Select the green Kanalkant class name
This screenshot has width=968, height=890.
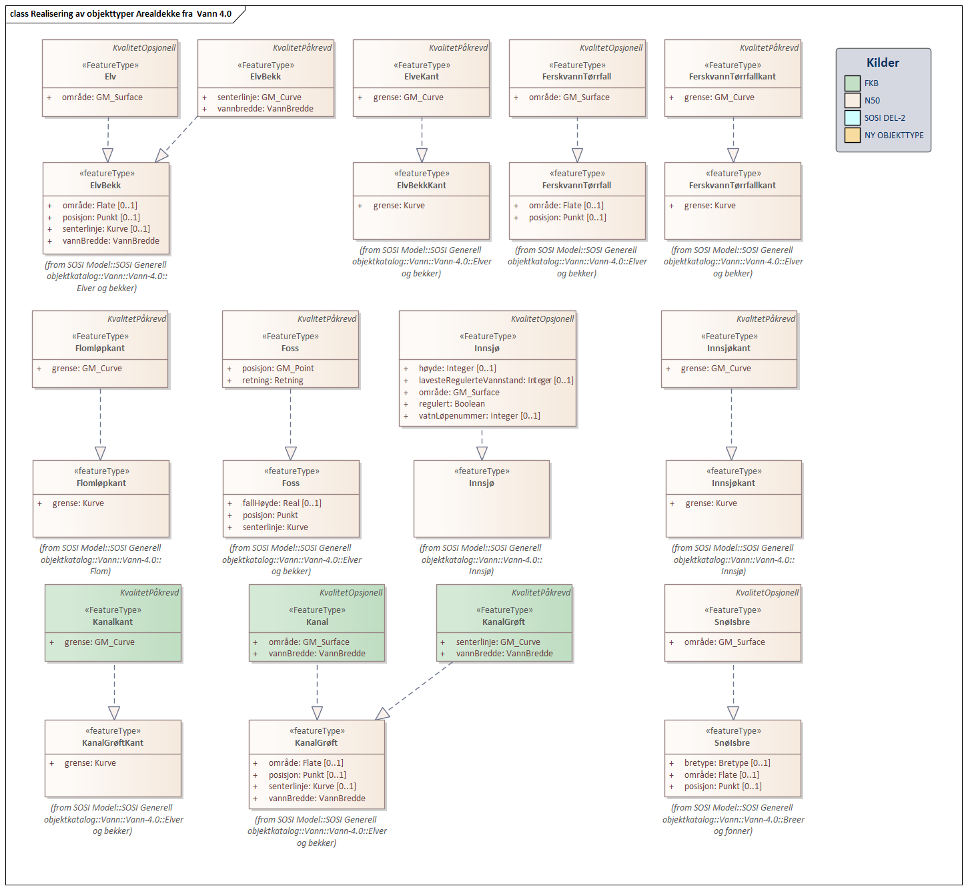click(x=113, y=622)
